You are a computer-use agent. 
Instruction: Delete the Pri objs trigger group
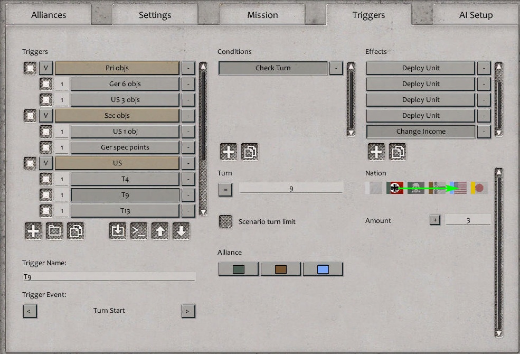coord(188,68)
